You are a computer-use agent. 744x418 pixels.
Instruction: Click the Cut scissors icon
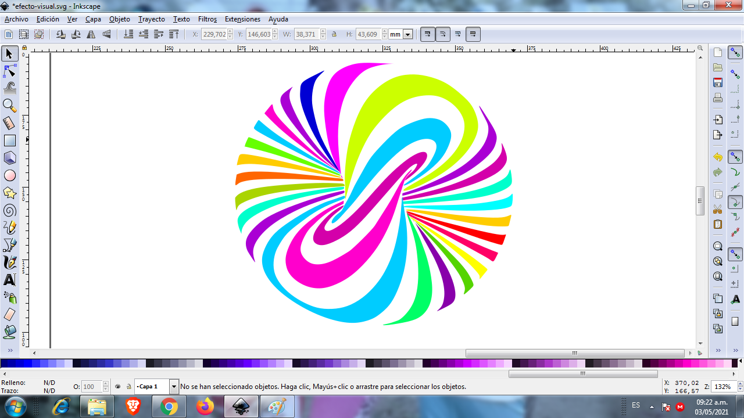pos(718,209)
